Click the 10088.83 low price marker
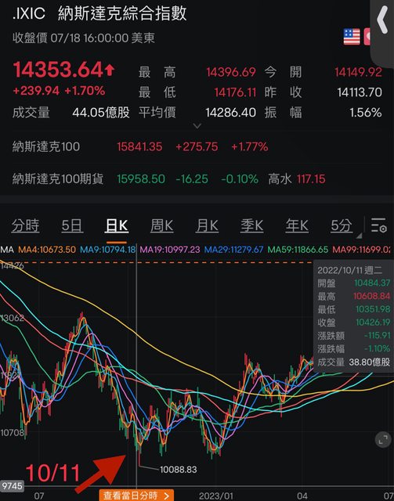This screenshot has height=501, width=394. coord(178,470)
